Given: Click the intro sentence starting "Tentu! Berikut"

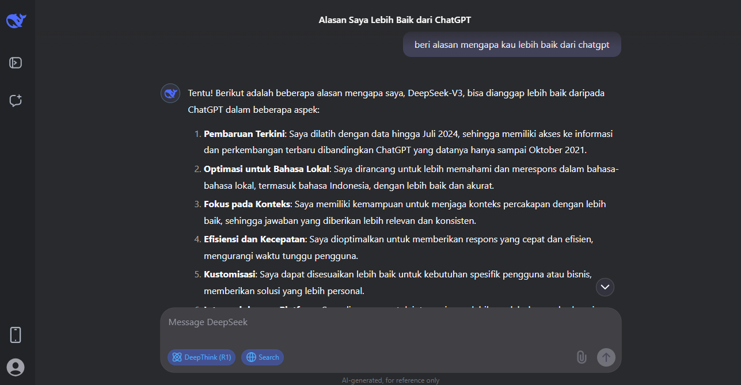Looking at the screenshot, I should 396,101.
